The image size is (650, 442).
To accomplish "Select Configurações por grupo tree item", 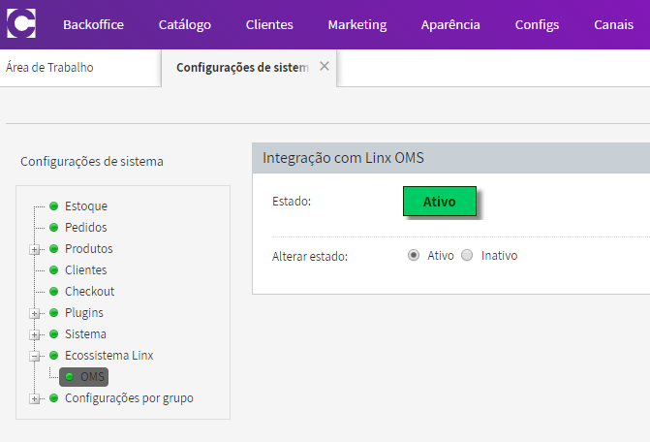I will point(129,398).
